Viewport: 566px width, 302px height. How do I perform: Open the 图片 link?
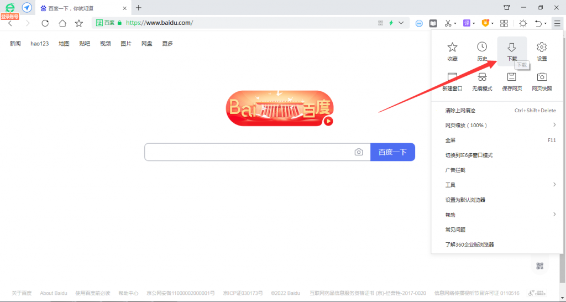[x=126, y=43]
